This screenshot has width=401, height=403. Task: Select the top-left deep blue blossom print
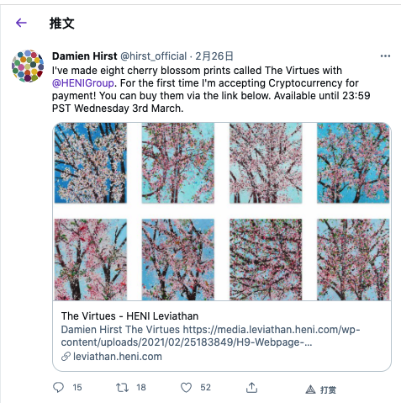click(91, 163)
